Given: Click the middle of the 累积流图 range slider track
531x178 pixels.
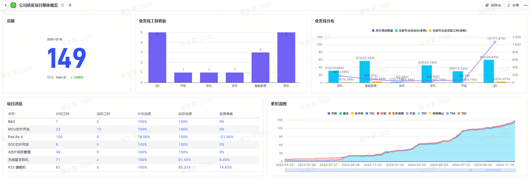Looking at the screenshot, I should pyautogui.click(x=400, y=169).
